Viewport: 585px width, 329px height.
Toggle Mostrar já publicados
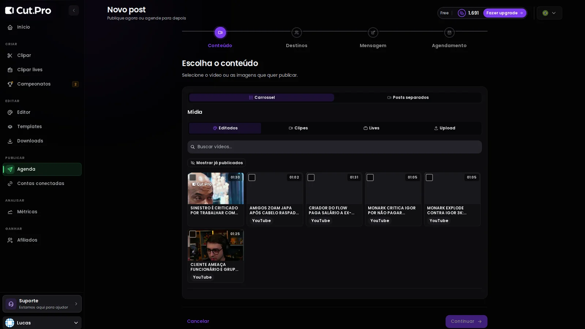coord(216,163)
